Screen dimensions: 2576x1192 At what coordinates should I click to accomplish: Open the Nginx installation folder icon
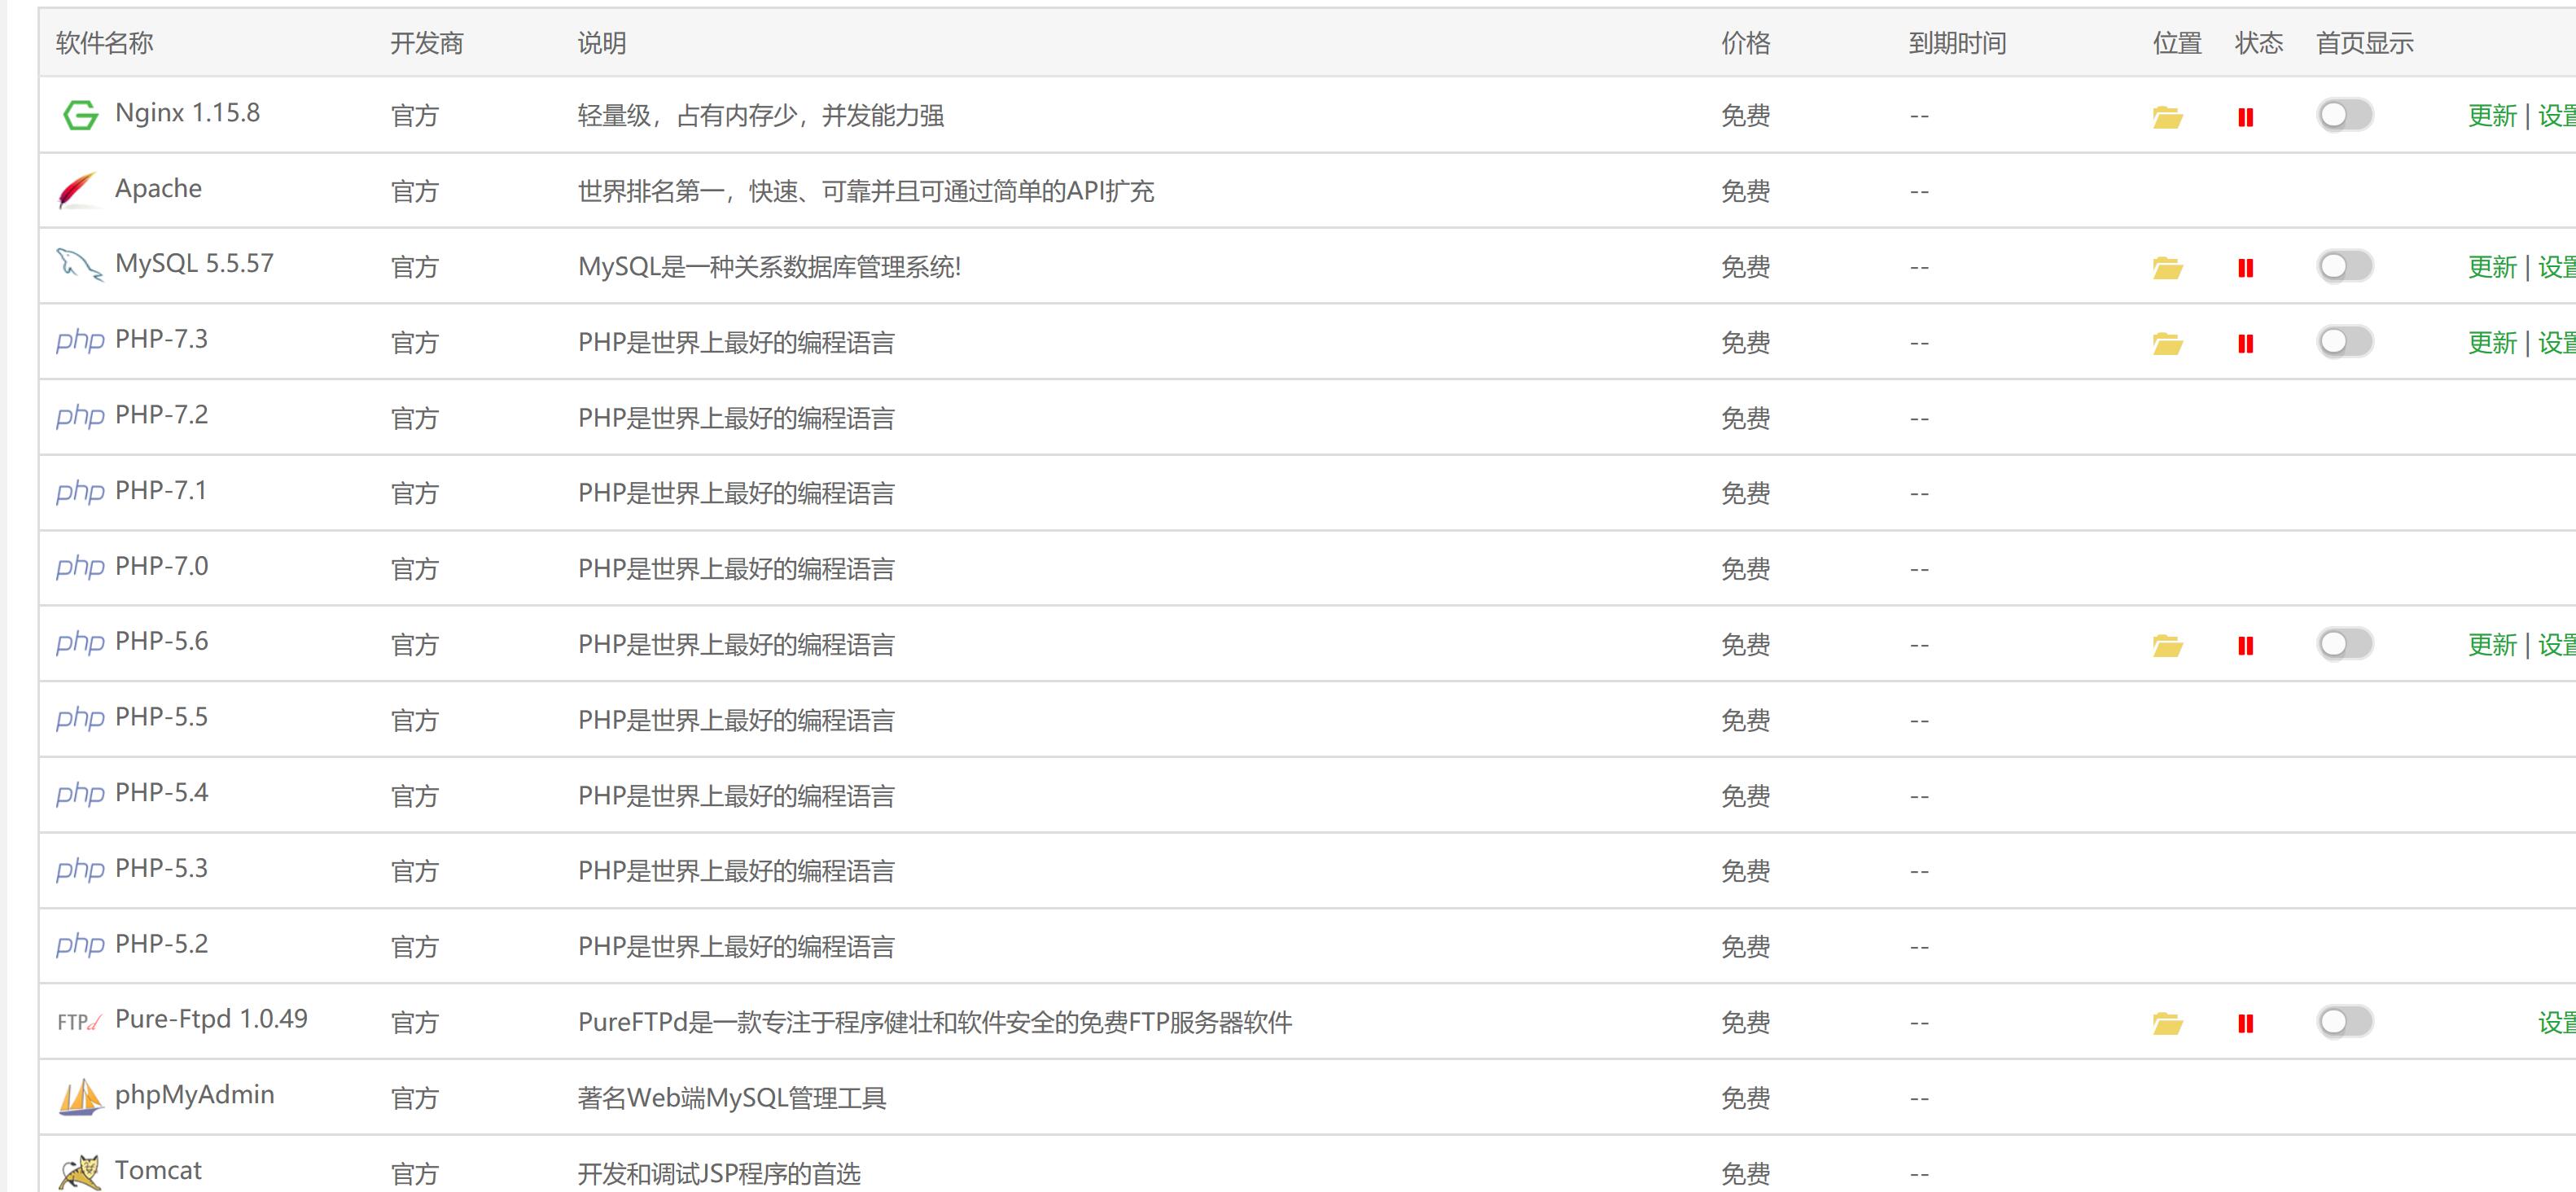click(x=2167, y=117)
